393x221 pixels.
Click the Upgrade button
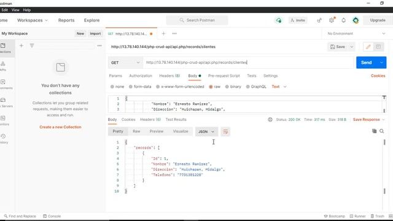point(378,20)
